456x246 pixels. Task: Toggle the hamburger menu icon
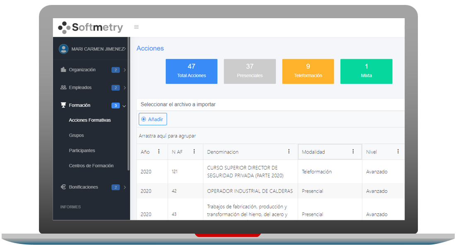[136, 27]
